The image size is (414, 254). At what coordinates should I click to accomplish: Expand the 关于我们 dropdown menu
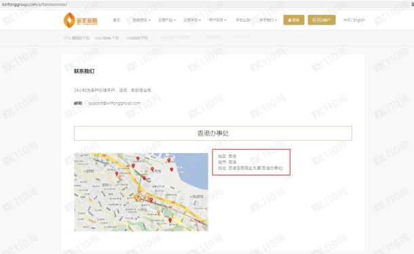(267, 20)
